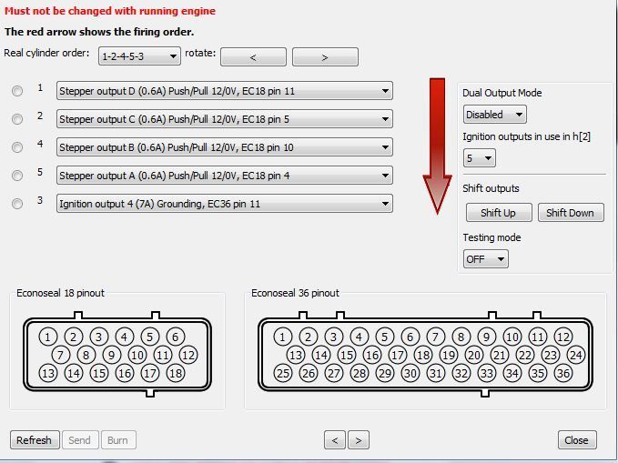The height and width of the screenshot is (463, 618).
Task: Click pin 1 in Econoseal 36 pinout
Action: pyautogui.click(x=282, y=337)
